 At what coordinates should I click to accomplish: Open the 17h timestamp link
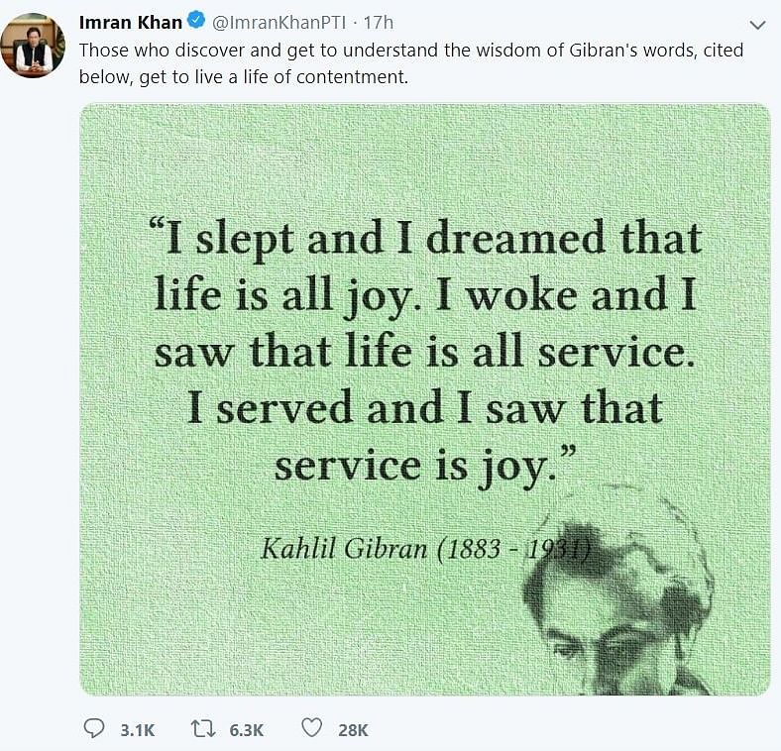tap(378, 23)
